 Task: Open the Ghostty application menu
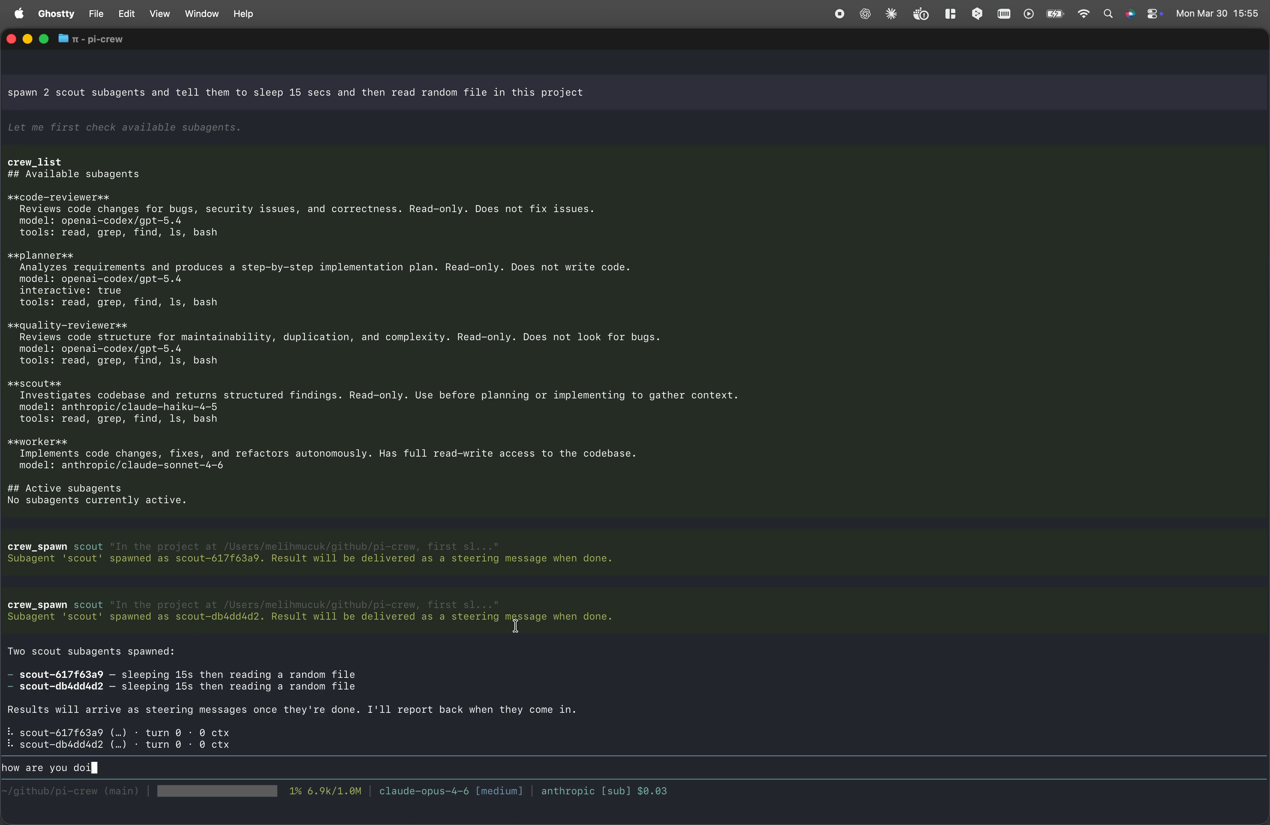[x=55, y=14]
